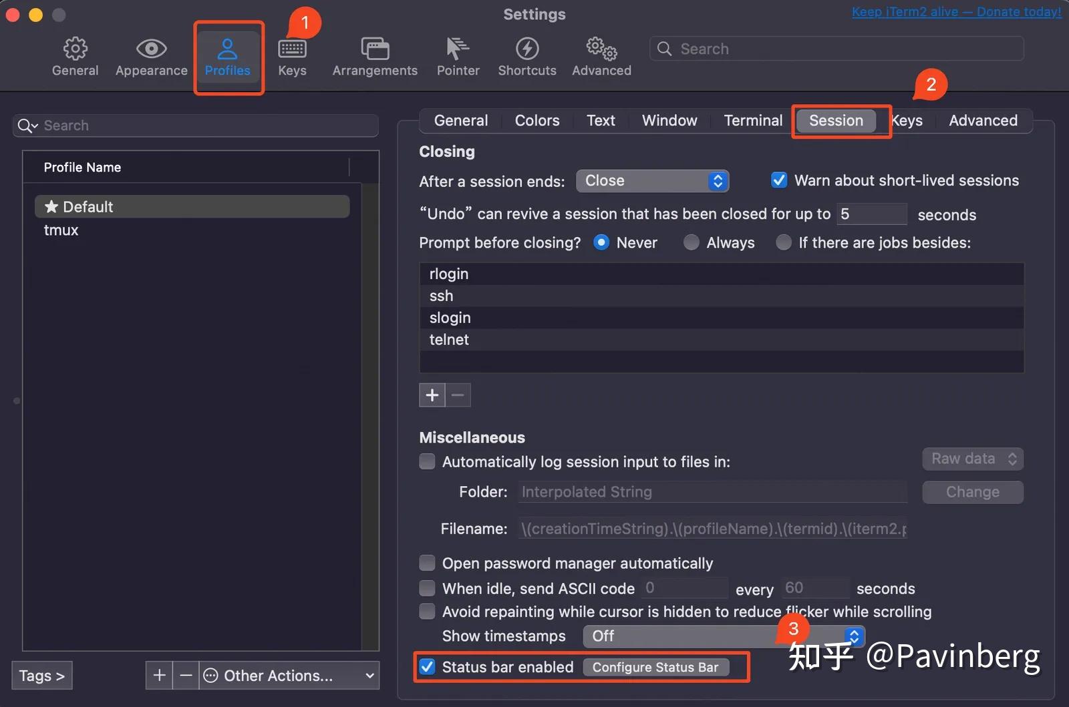Add a new job with the plus button

pyautogui.click(x=432, y=395)
